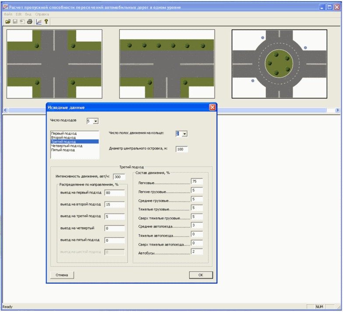Image resolution: width=343 pixels, height=312 pixels.
Task: Click the horizontal scrollbar right arrow
Action: coord(337,110)
